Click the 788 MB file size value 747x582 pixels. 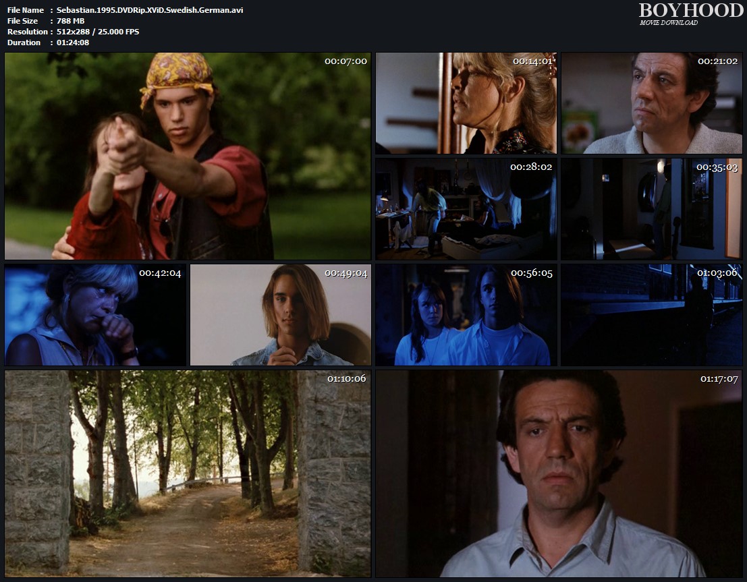coord(70,21)
